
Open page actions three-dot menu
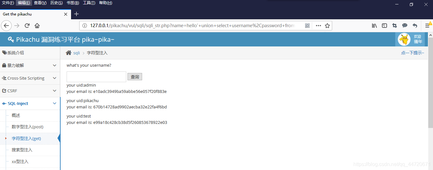[x=318, y=26]
